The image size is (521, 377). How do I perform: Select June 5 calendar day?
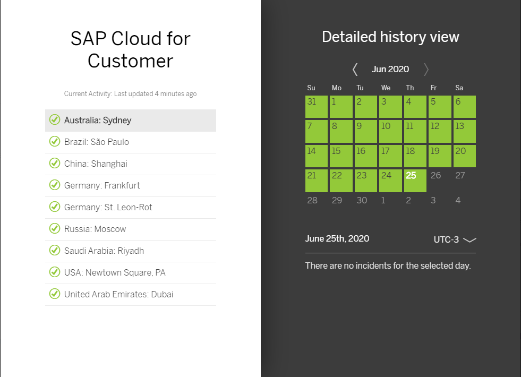pyautogui.click(x=440, y=107)
